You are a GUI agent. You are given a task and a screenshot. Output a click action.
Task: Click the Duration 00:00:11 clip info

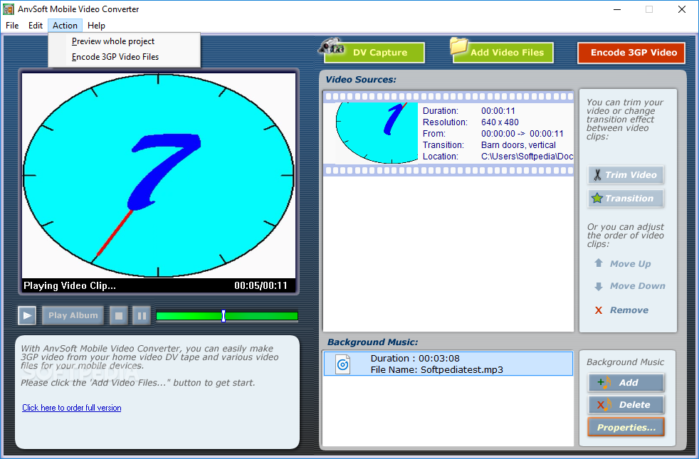(468, 110)
